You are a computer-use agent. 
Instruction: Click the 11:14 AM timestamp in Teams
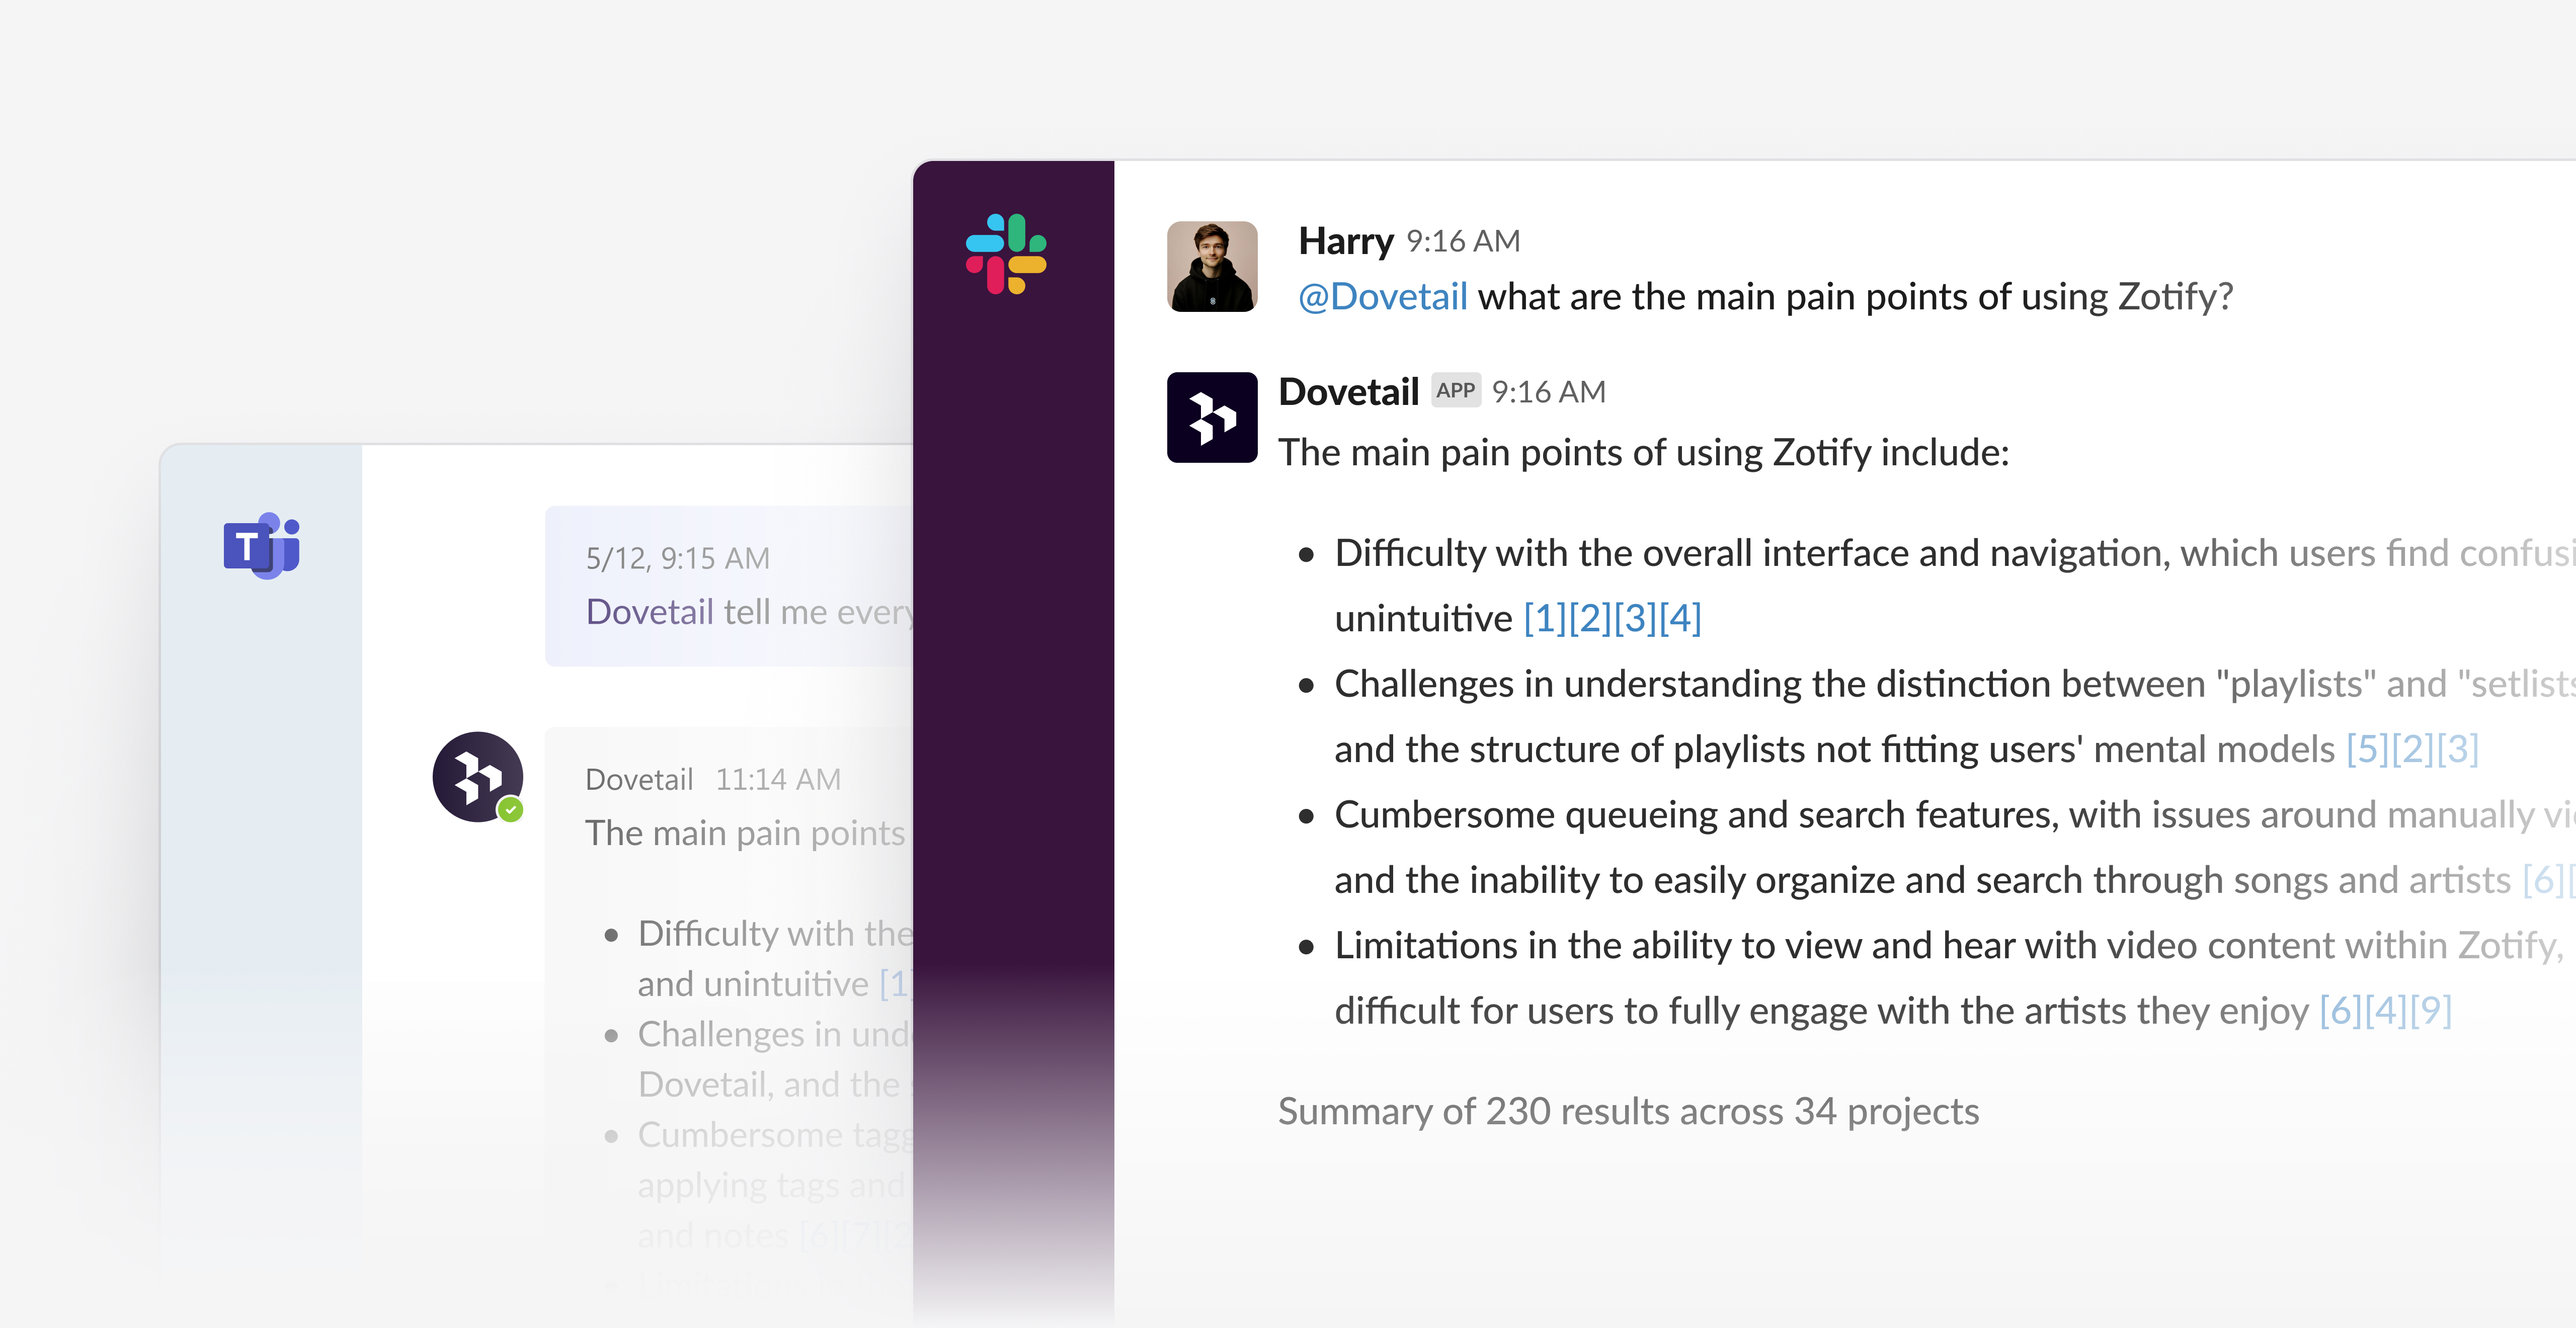(778, 779)
